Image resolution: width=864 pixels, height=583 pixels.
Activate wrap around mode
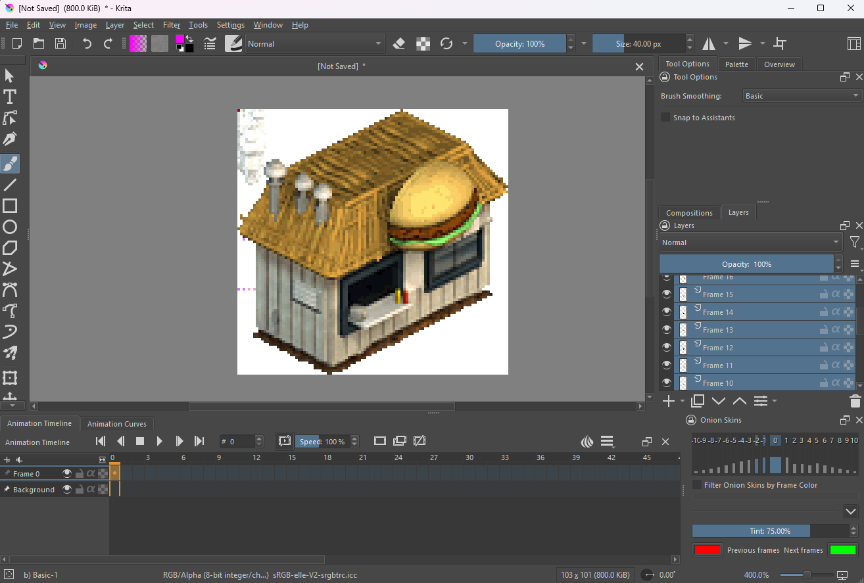tap(780, 43)
